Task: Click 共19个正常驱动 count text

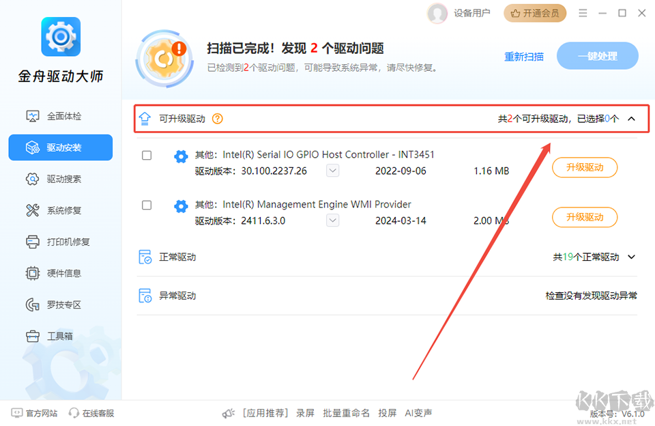Action: 585,257
